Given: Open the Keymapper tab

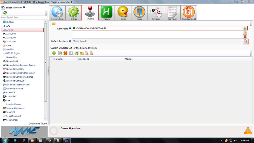Looking at the screenshot, I should (x=156, y=13).
